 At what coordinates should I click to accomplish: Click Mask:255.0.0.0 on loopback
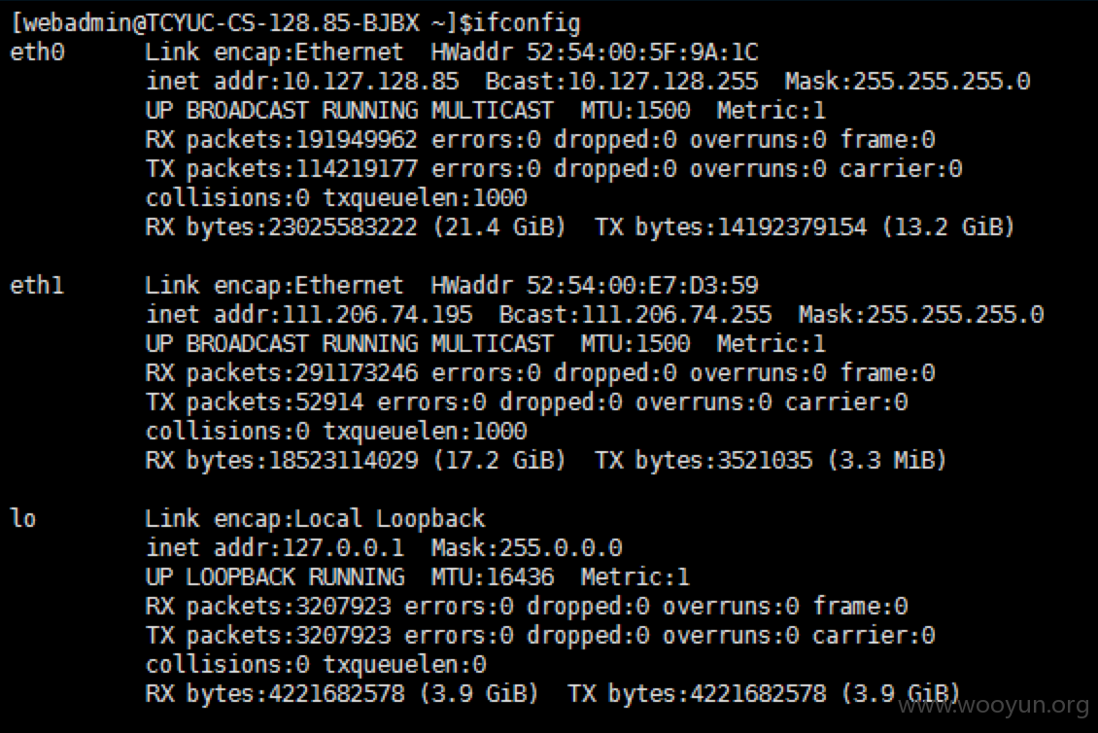(x=527, y=548)
